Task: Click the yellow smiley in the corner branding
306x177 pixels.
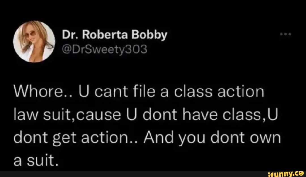Action: click(301, 174)
